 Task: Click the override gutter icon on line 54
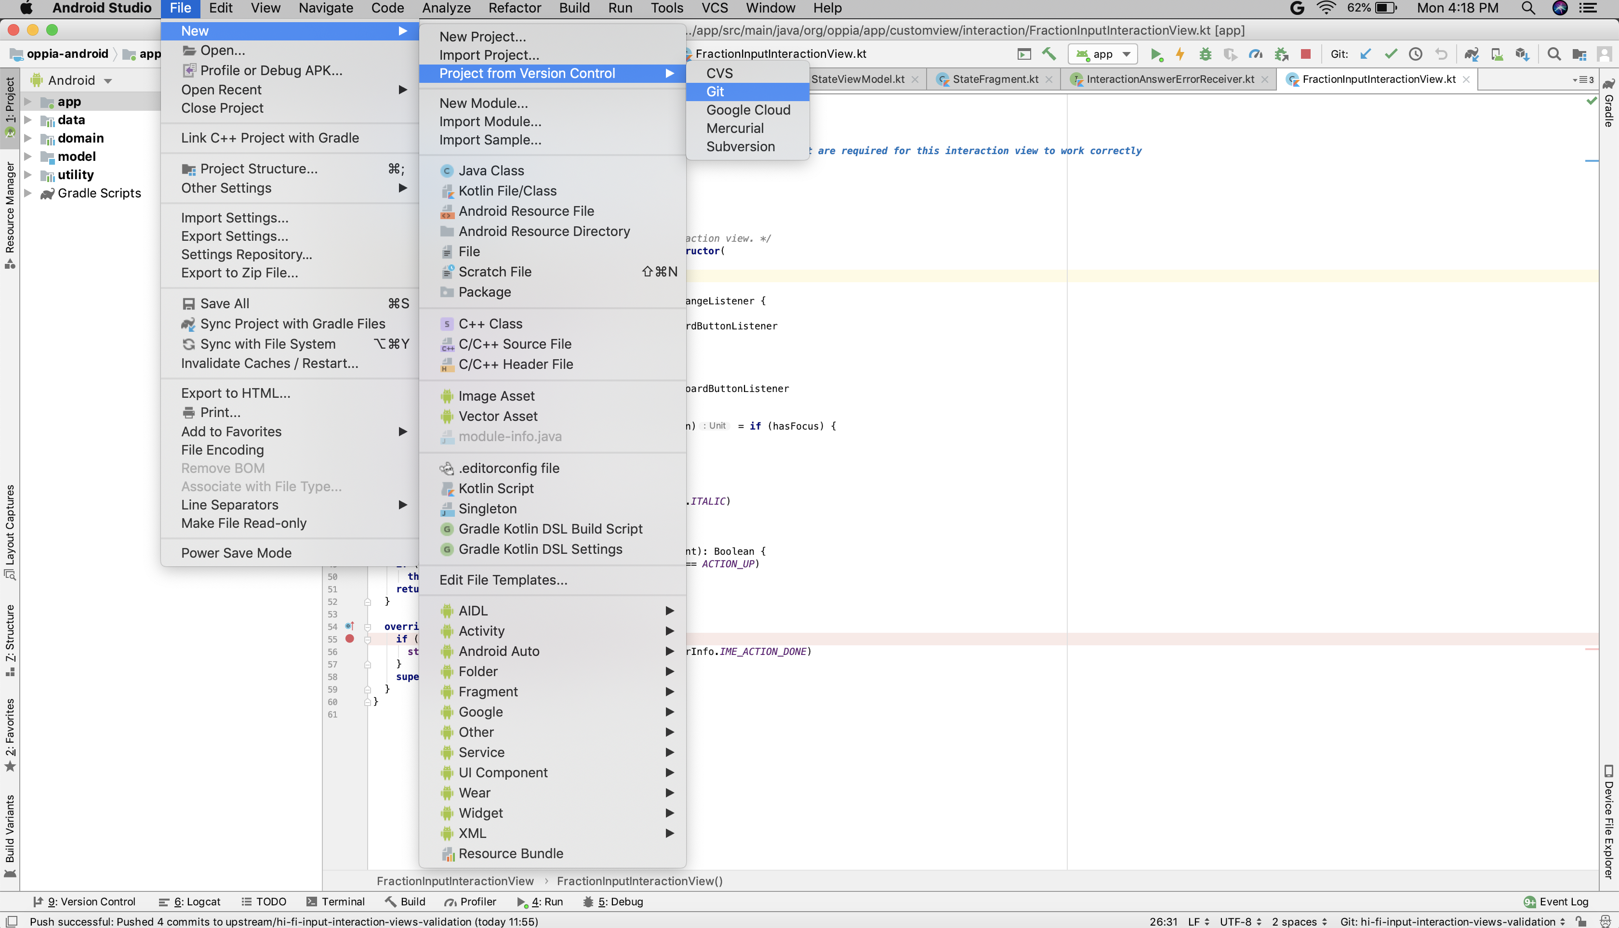349,626
